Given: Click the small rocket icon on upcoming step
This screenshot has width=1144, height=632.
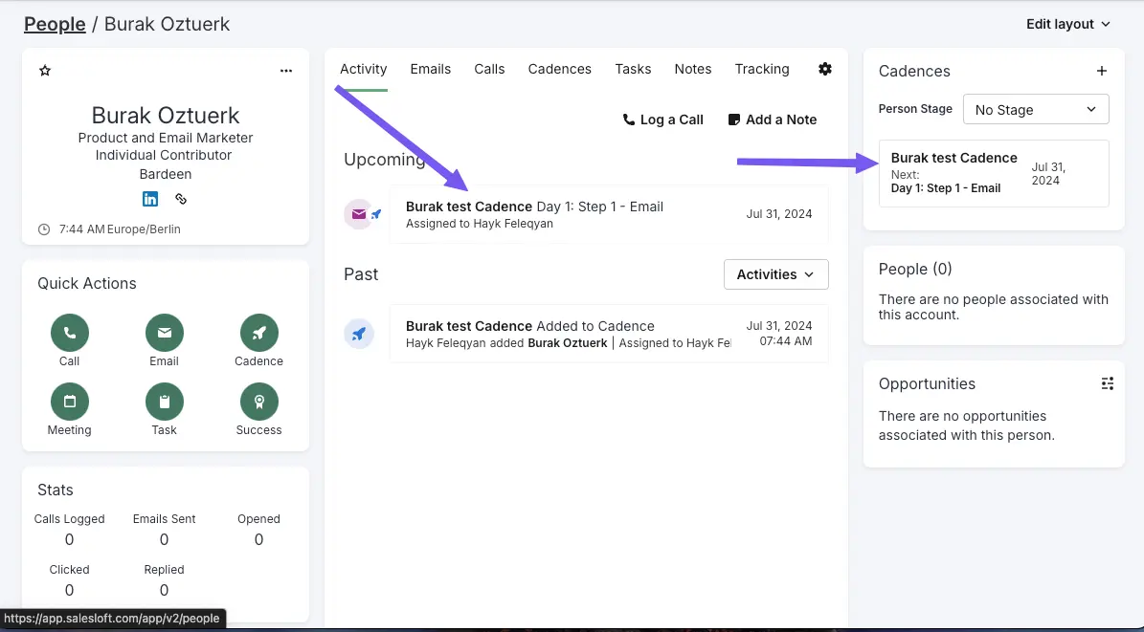Looking at the screenshot, I should [x=376, y=214].
